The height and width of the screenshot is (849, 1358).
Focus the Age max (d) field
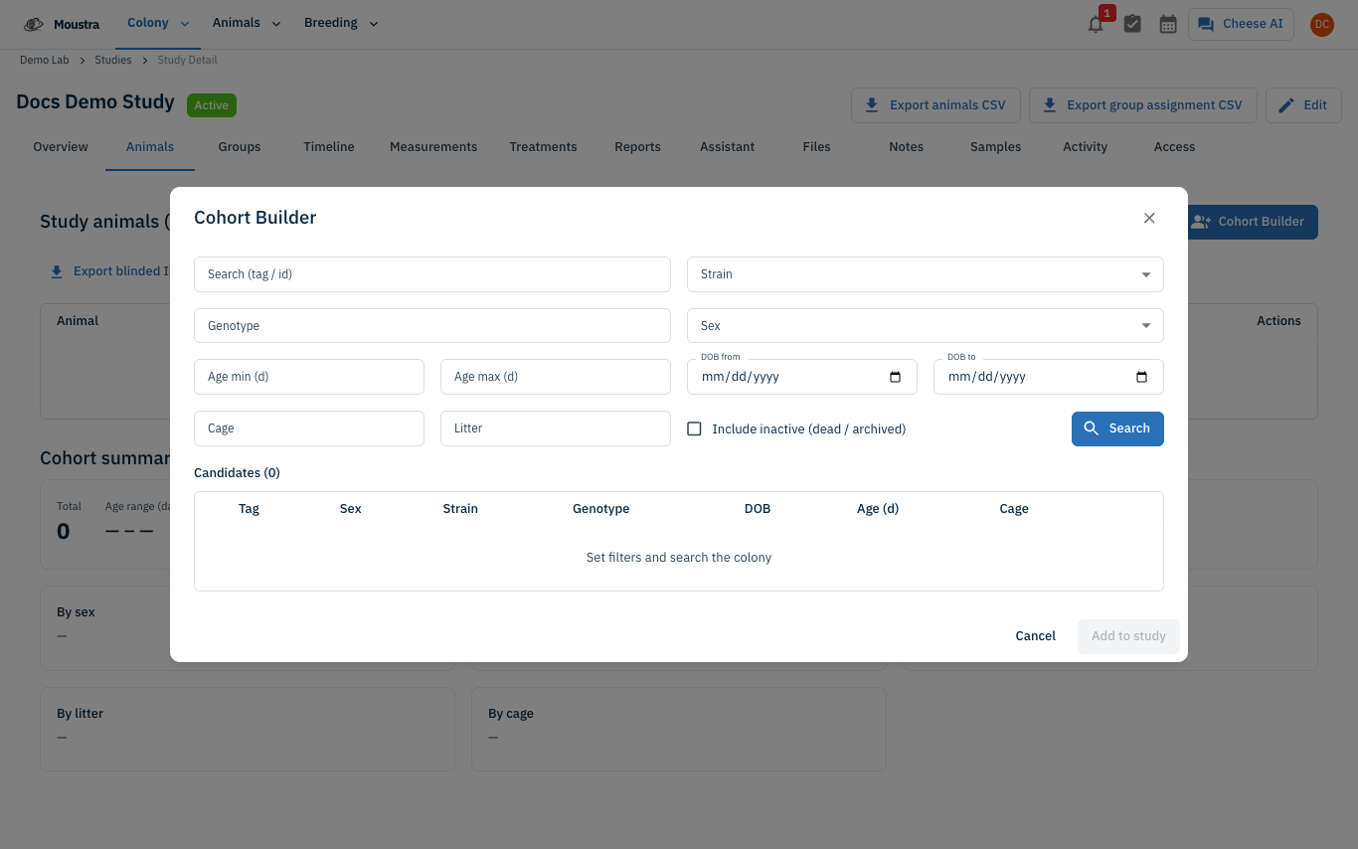pos(556,377)
